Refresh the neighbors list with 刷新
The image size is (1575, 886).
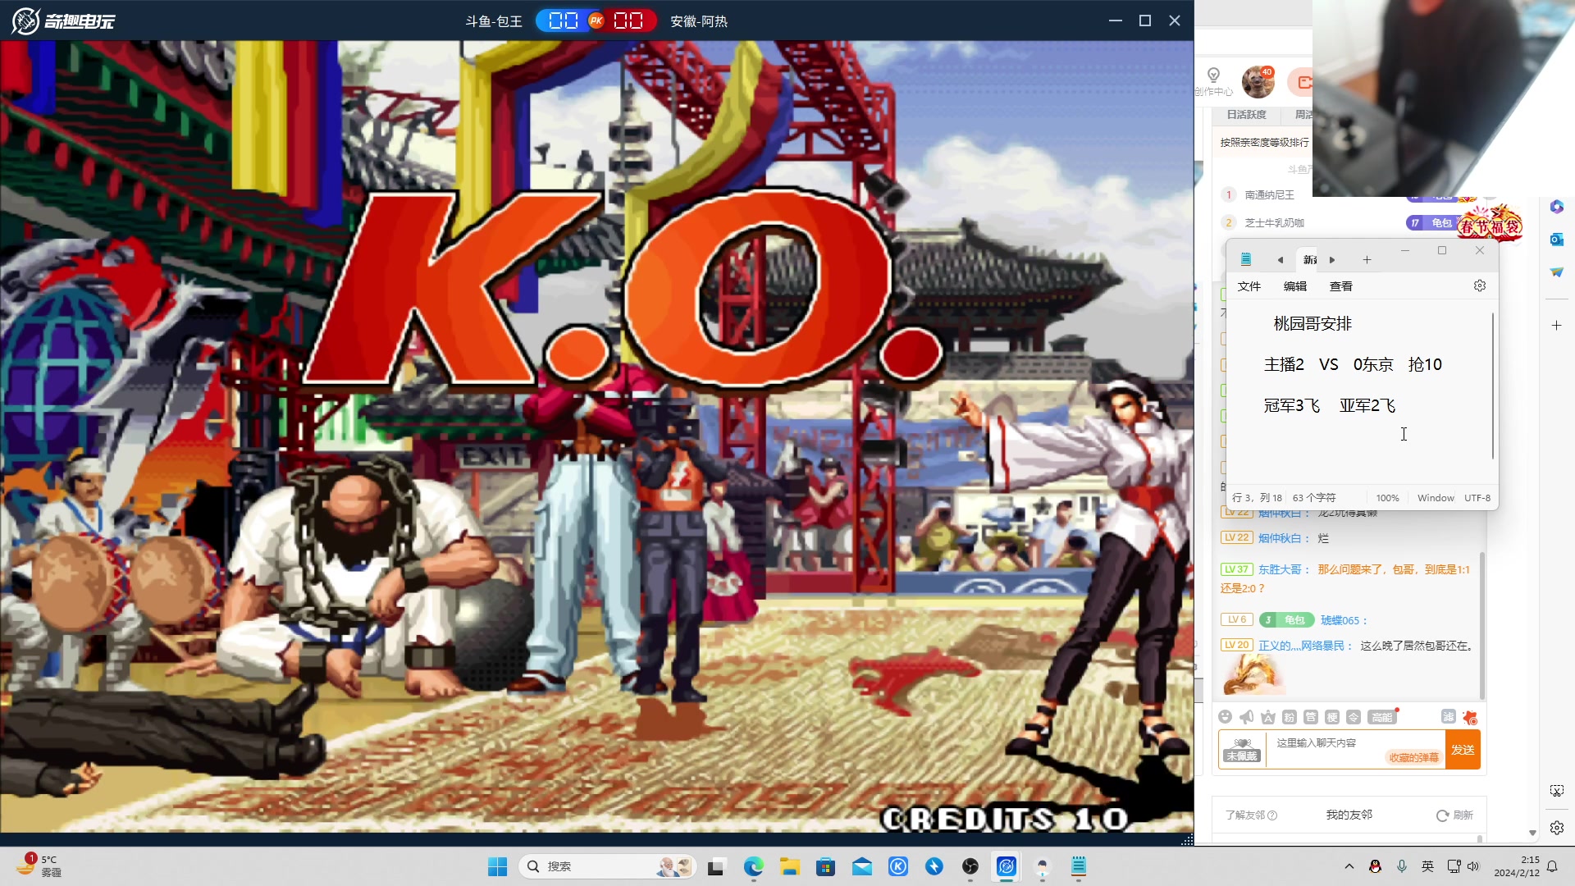click(x=1454, y=815)
